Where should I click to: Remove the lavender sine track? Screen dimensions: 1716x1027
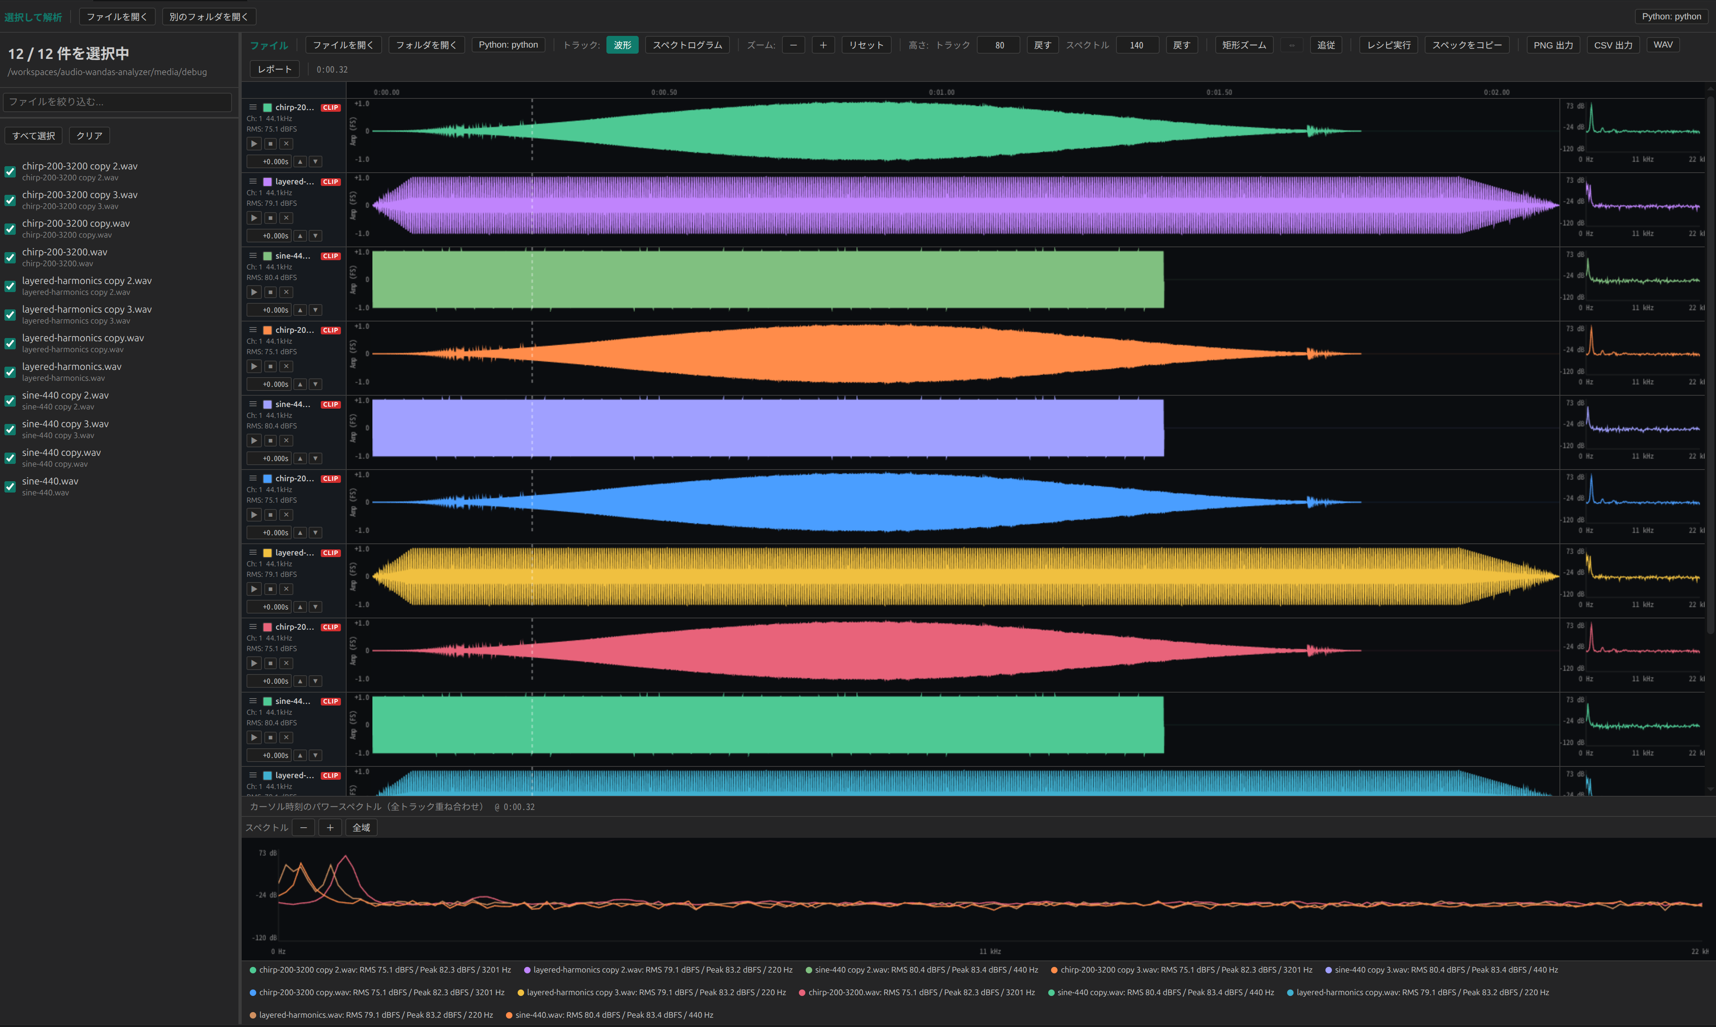click(x=286, y=441)
